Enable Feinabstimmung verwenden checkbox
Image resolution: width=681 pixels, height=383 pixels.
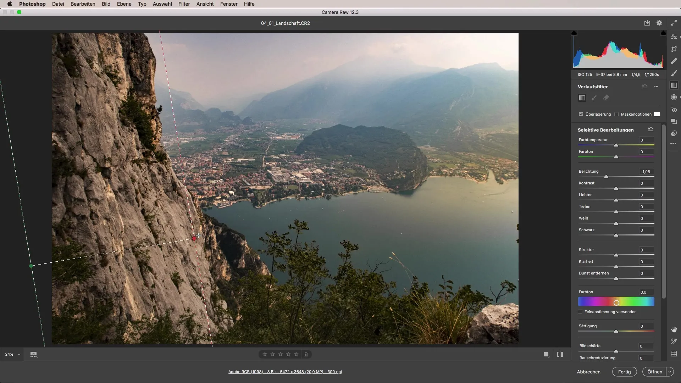pos(580,312)
